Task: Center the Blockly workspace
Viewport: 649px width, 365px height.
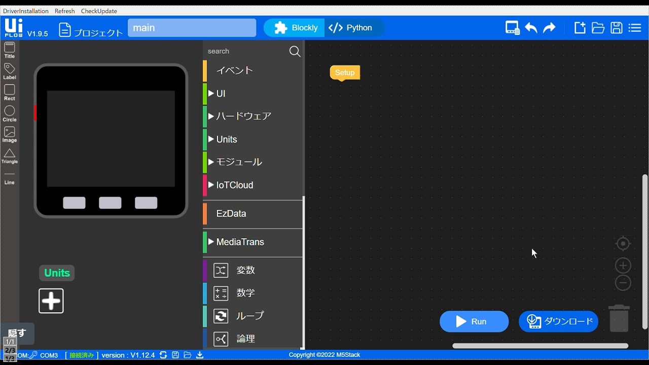Action: click(623, 244)
